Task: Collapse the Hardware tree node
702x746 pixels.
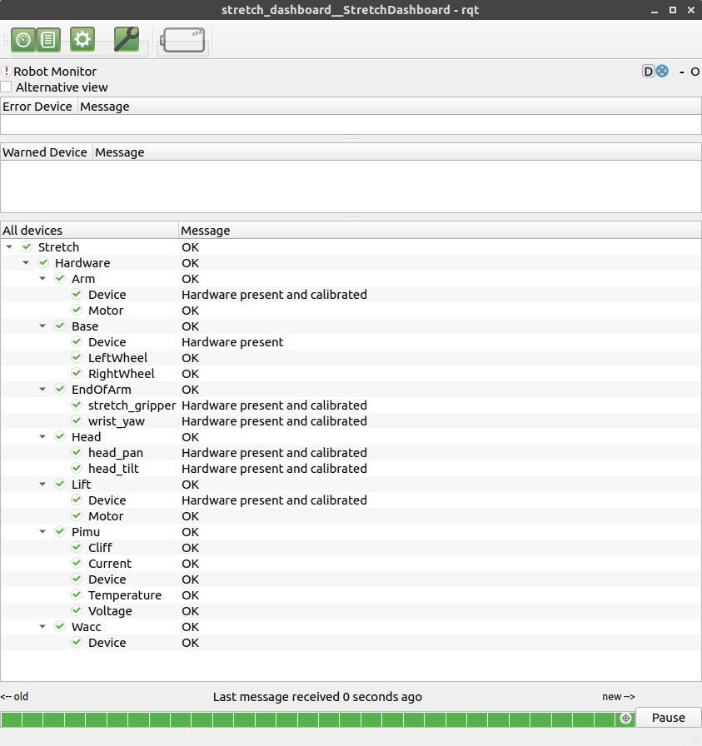Action: click(x=26, y=262)
